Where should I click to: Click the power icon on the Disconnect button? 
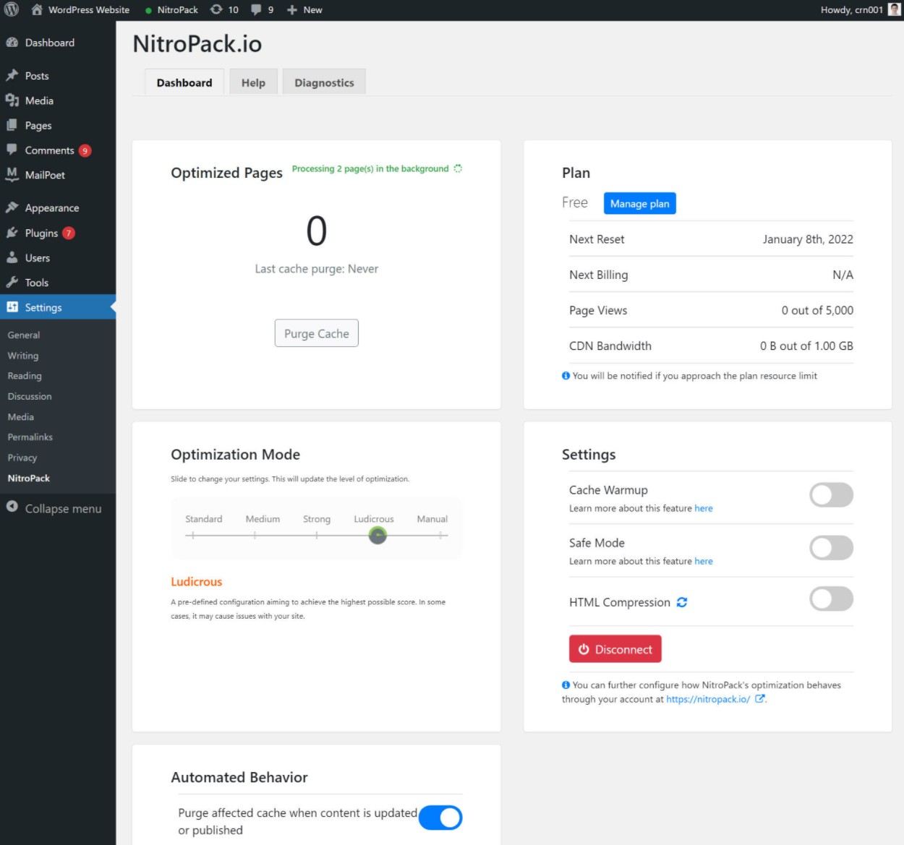point(584,649)
